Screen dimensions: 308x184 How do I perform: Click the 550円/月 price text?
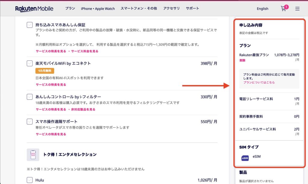[209, 122]
